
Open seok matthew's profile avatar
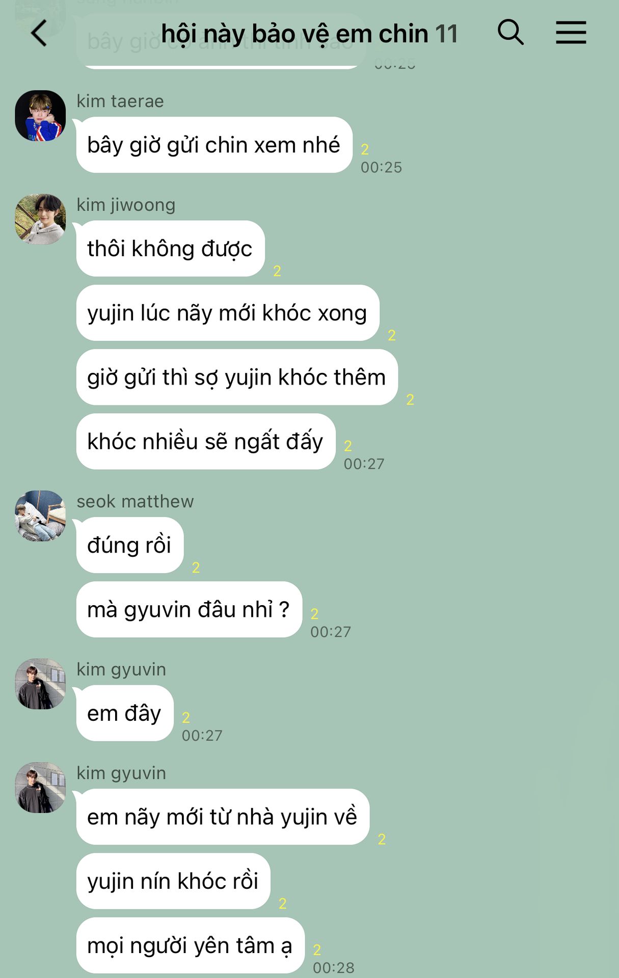[40, 515]
